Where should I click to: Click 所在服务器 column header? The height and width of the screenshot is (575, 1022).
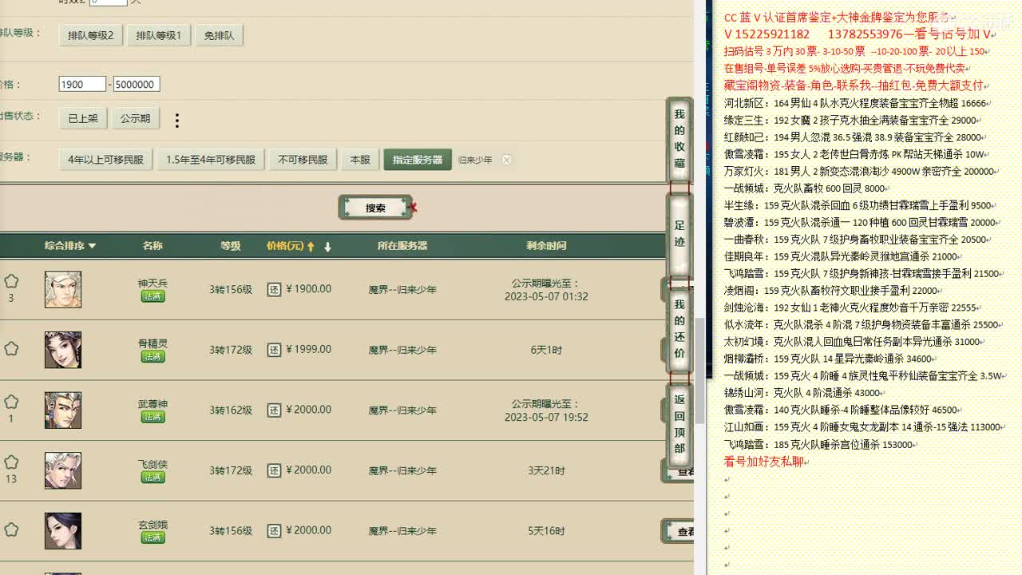pos(402,246)
